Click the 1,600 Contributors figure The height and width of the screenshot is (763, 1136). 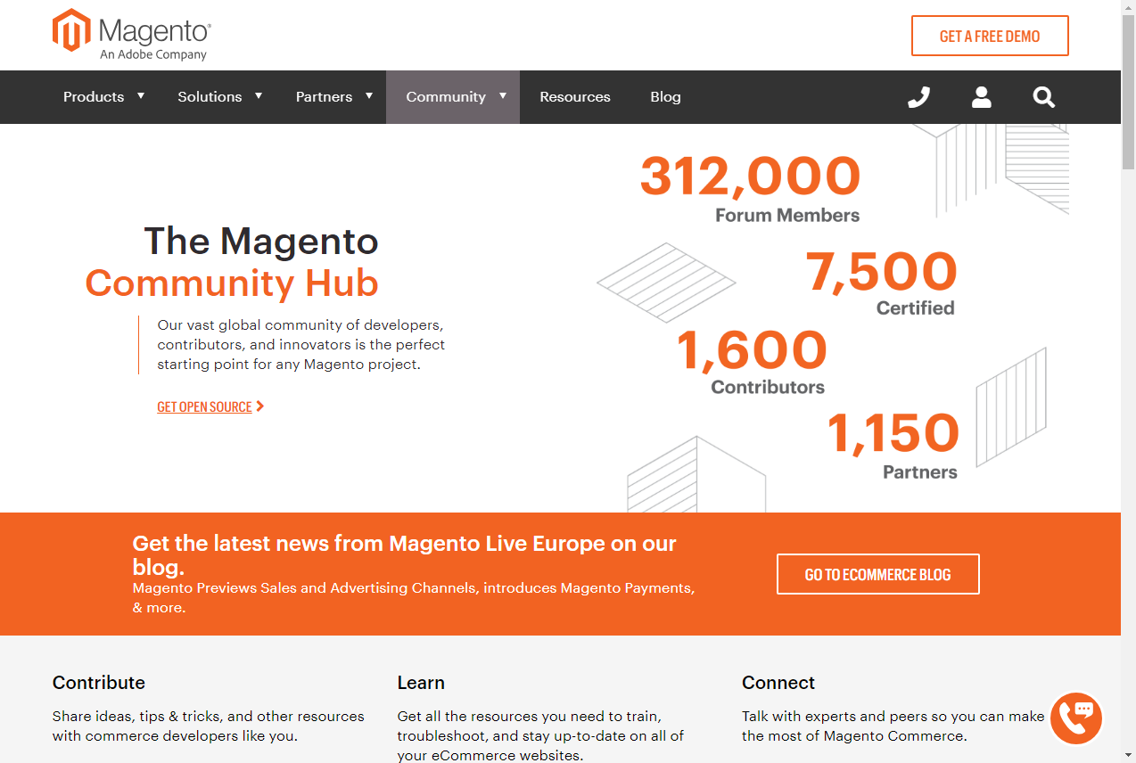752,362
